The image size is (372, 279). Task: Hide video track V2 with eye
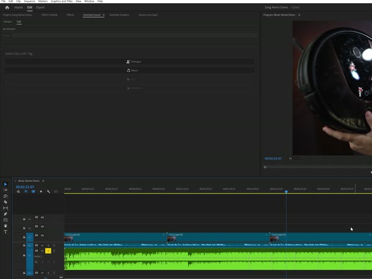[x=42, y=226]
